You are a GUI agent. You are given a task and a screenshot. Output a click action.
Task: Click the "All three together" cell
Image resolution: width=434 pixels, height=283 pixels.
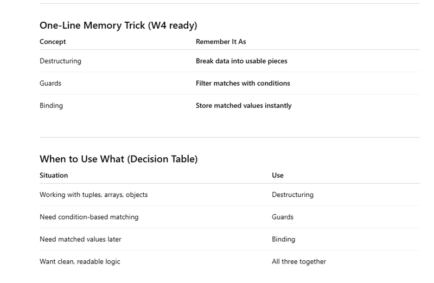click(x=299, y=261)
